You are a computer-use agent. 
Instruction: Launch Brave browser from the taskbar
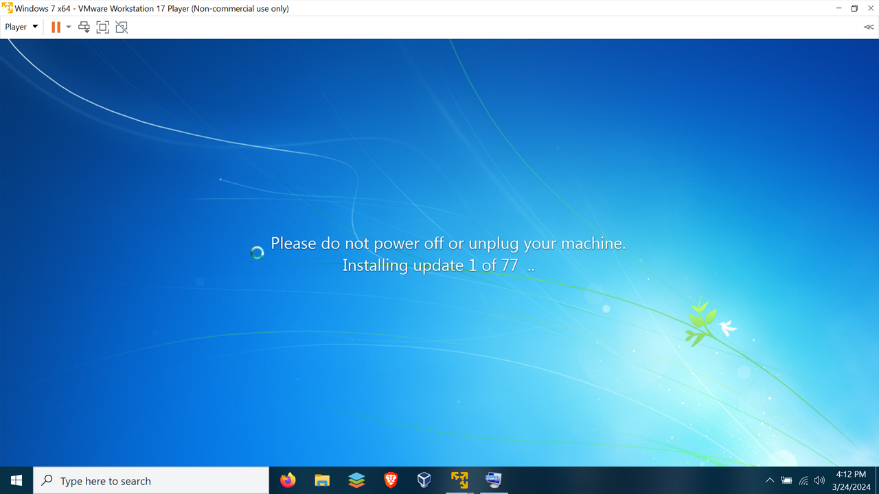click(x=391, y=480)
